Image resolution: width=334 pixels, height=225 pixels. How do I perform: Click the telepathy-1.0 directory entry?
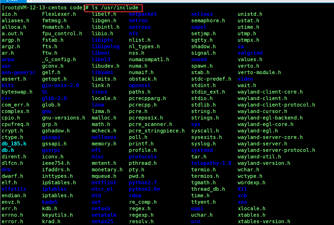pos(211,163)
